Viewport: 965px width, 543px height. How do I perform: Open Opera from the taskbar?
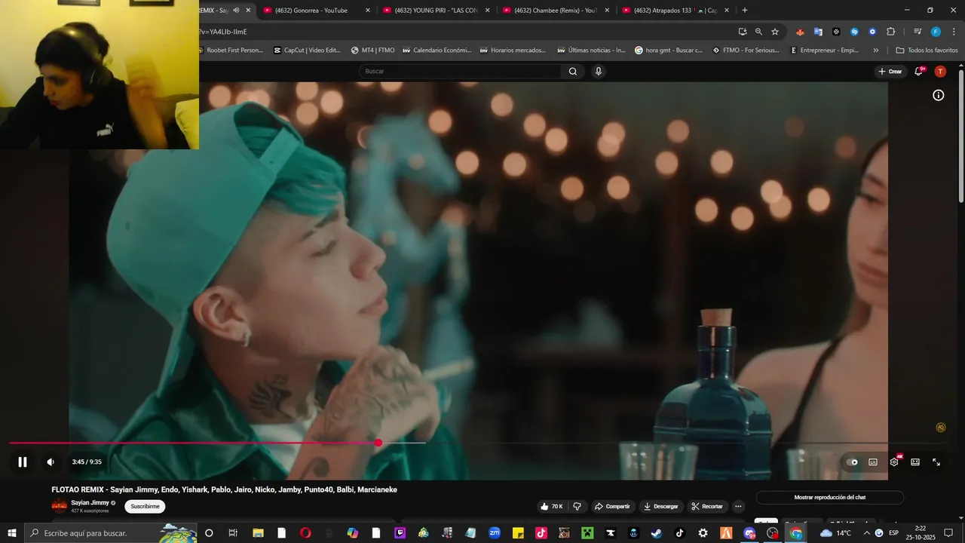305,533
